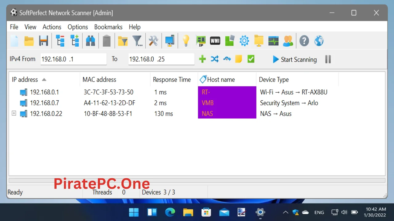The height and width of the screenshot is (221, 394).
Task: Open the Help menu
Action: (x=135, y=27)
